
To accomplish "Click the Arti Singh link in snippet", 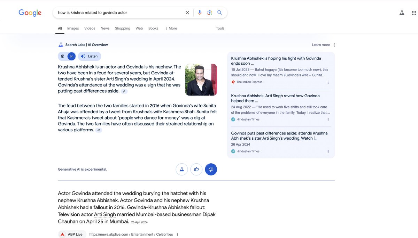I will point(105,214).
